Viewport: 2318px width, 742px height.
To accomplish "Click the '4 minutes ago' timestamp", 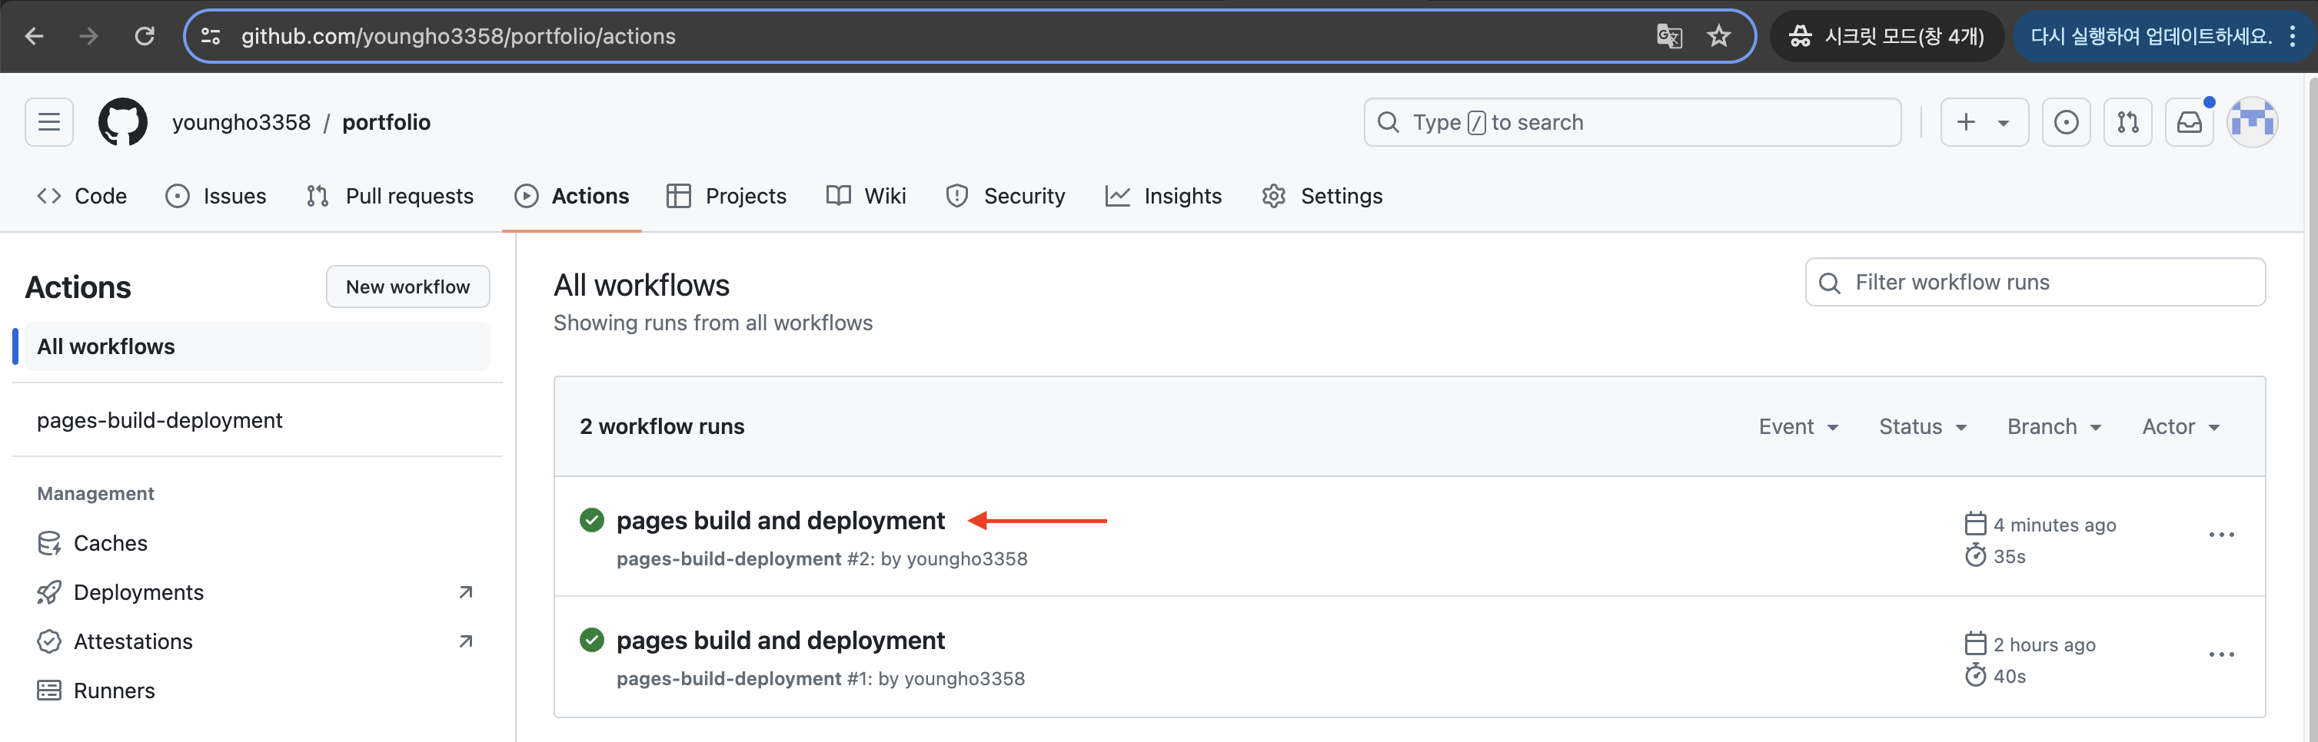I will click(x=2054, y=525).
